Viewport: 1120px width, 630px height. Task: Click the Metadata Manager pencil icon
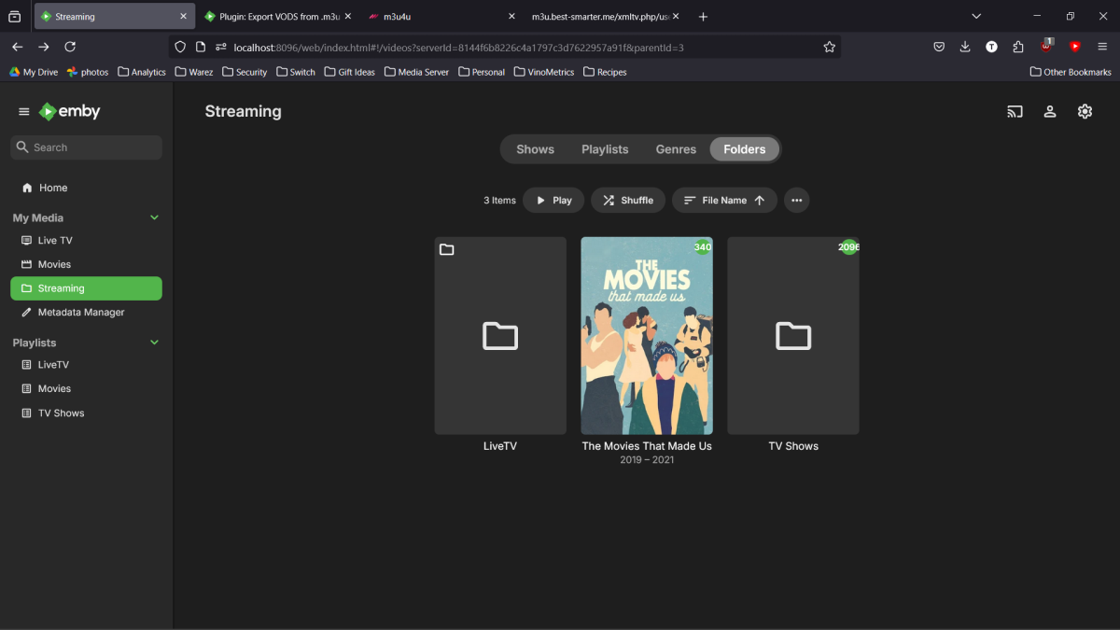26,313
